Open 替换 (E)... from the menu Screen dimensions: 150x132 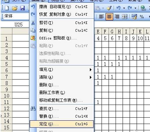62,116
